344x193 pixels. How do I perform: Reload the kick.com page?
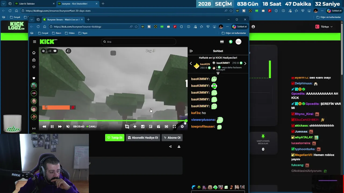38,27
